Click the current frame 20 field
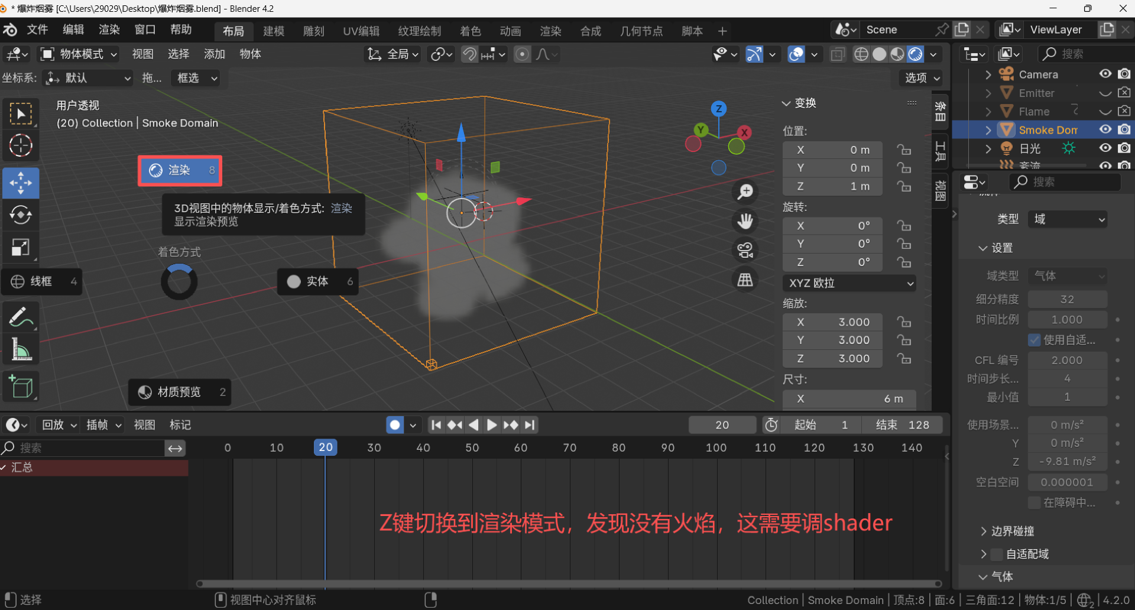Viewport: 1135px width, 610px height. [x=722, y=425]
